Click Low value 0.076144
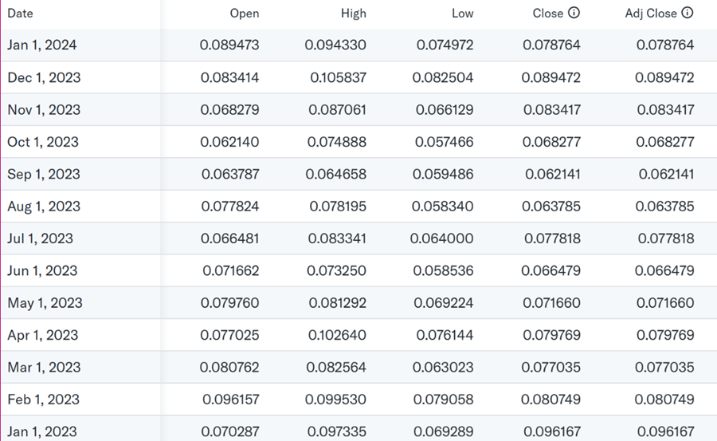The image size is (717, 441). pyautogui.click(x=445, y=335)
